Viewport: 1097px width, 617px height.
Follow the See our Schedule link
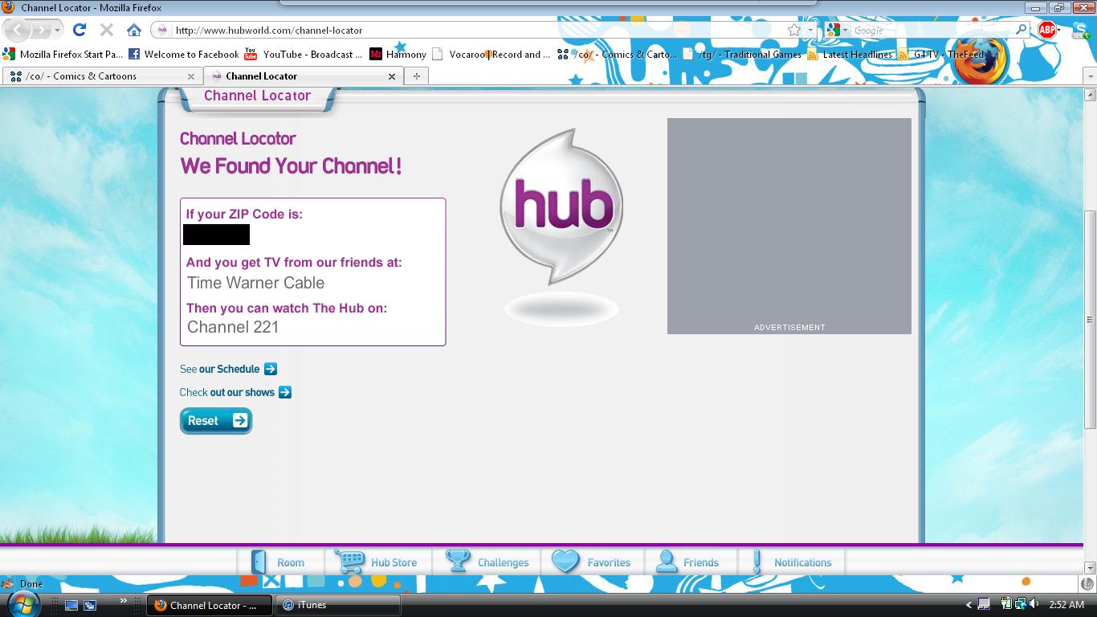tap(229, 369)
